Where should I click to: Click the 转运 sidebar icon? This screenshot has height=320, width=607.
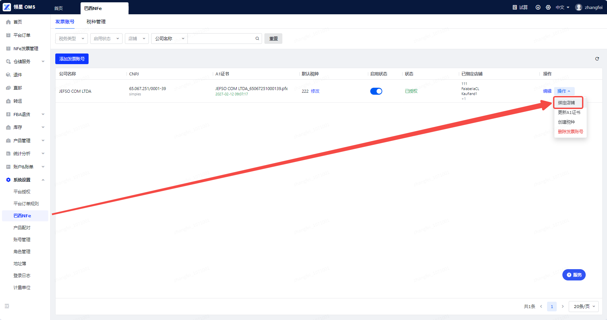8,101
